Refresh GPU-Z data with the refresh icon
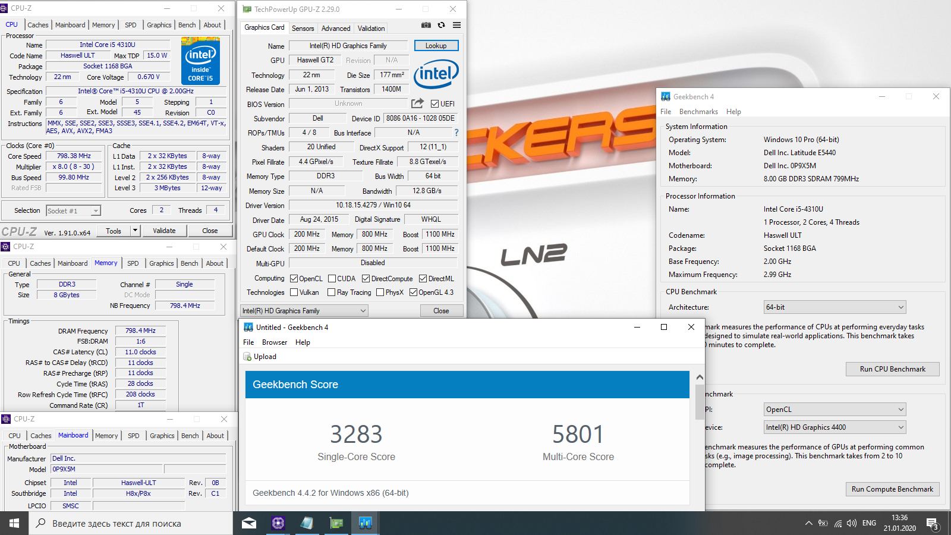Viewport: 951px width, 535px height. (441, 25)
